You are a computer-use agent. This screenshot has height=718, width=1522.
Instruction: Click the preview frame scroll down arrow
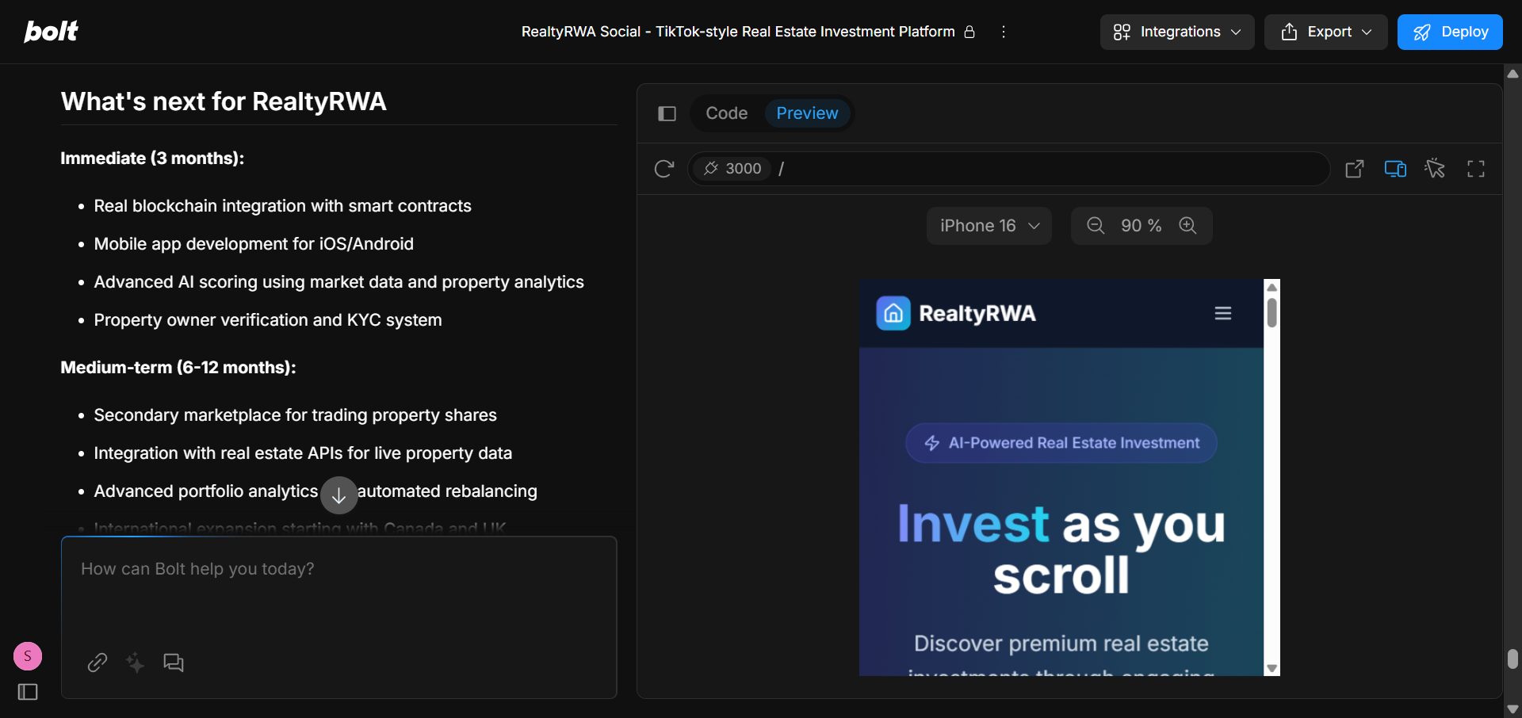pyautogui.click(x=1272, y=669)
